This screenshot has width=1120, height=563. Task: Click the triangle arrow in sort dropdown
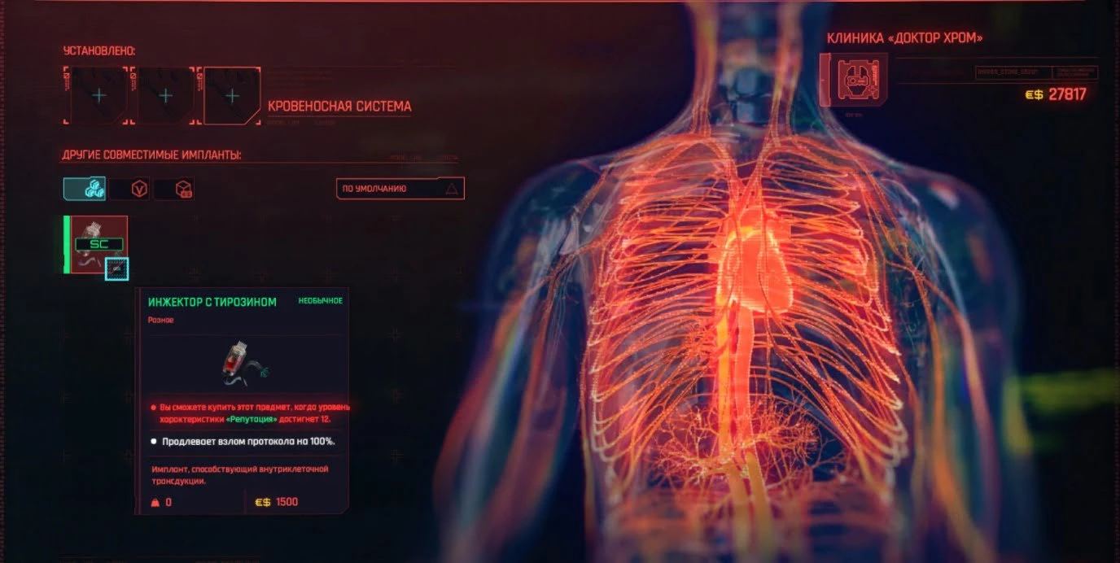pyautogui.click(x=452, y=189)
